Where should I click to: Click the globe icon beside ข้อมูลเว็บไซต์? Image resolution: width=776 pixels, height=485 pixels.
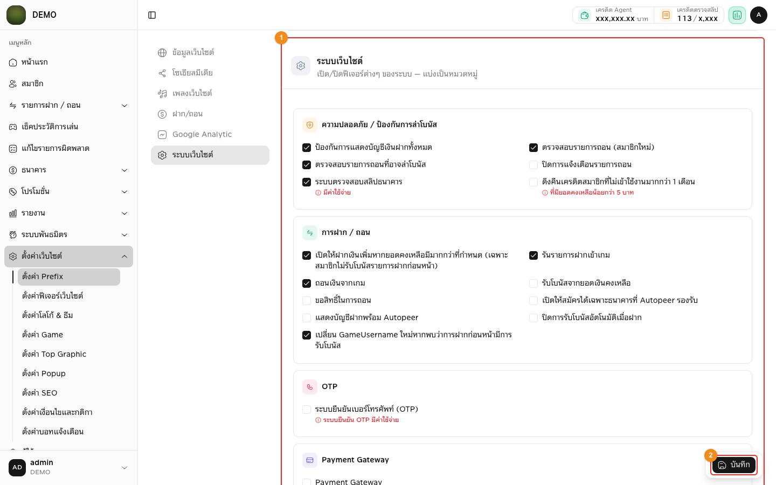coord(162,53)
